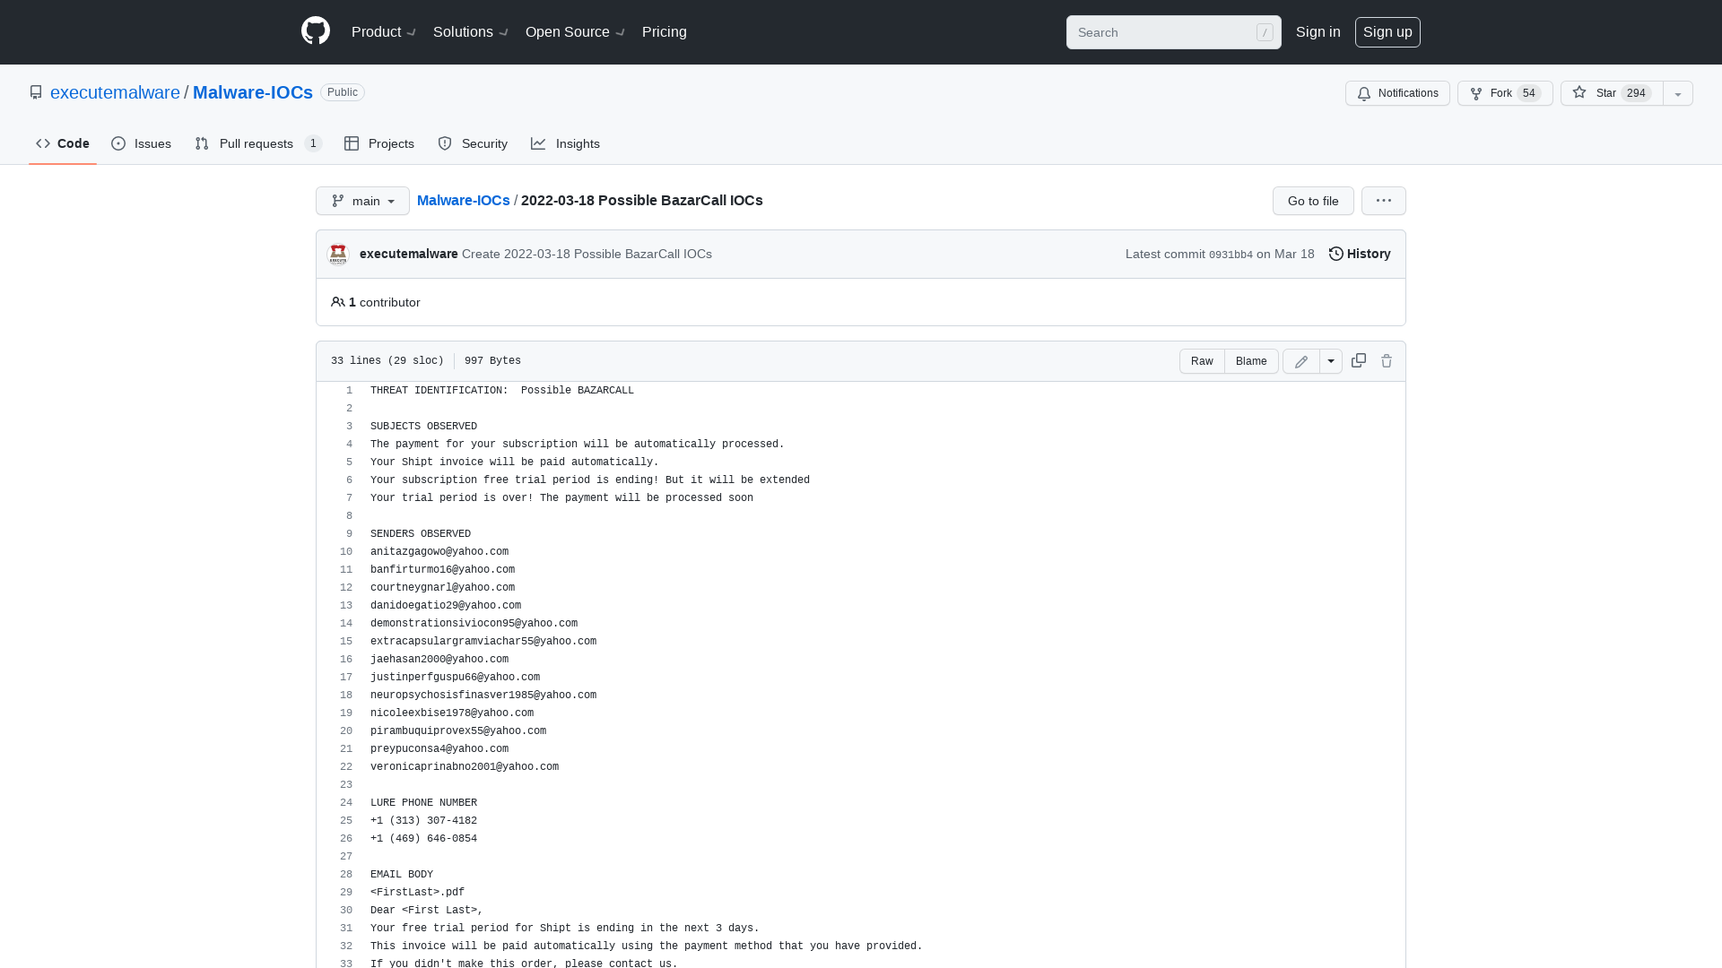Open the main branch selector

pos(362,201)
